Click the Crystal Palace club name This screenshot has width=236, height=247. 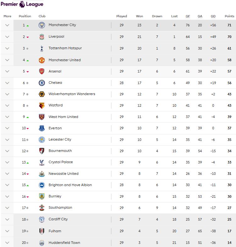click(61, 162)
